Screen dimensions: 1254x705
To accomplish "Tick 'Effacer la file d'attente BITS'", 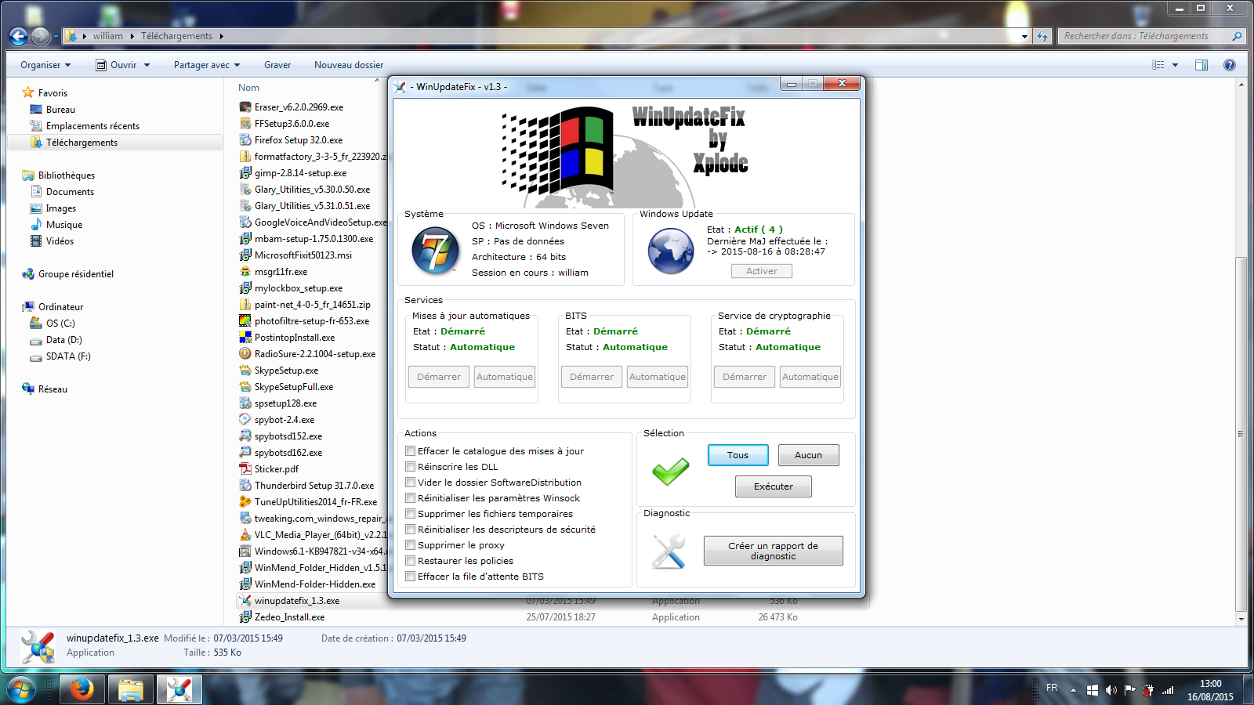I will tap(410, 577).
